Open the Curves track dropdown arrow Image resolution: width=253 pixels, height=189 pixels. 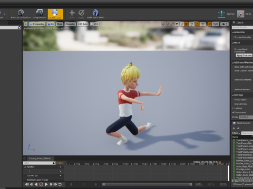pyautogui.click(x=61, y=176)
